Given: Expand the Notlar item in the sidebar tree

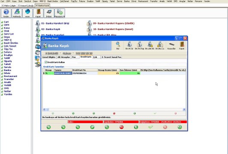Looking at the screenshot, I should pyautogui.click(x=7, y=91).
